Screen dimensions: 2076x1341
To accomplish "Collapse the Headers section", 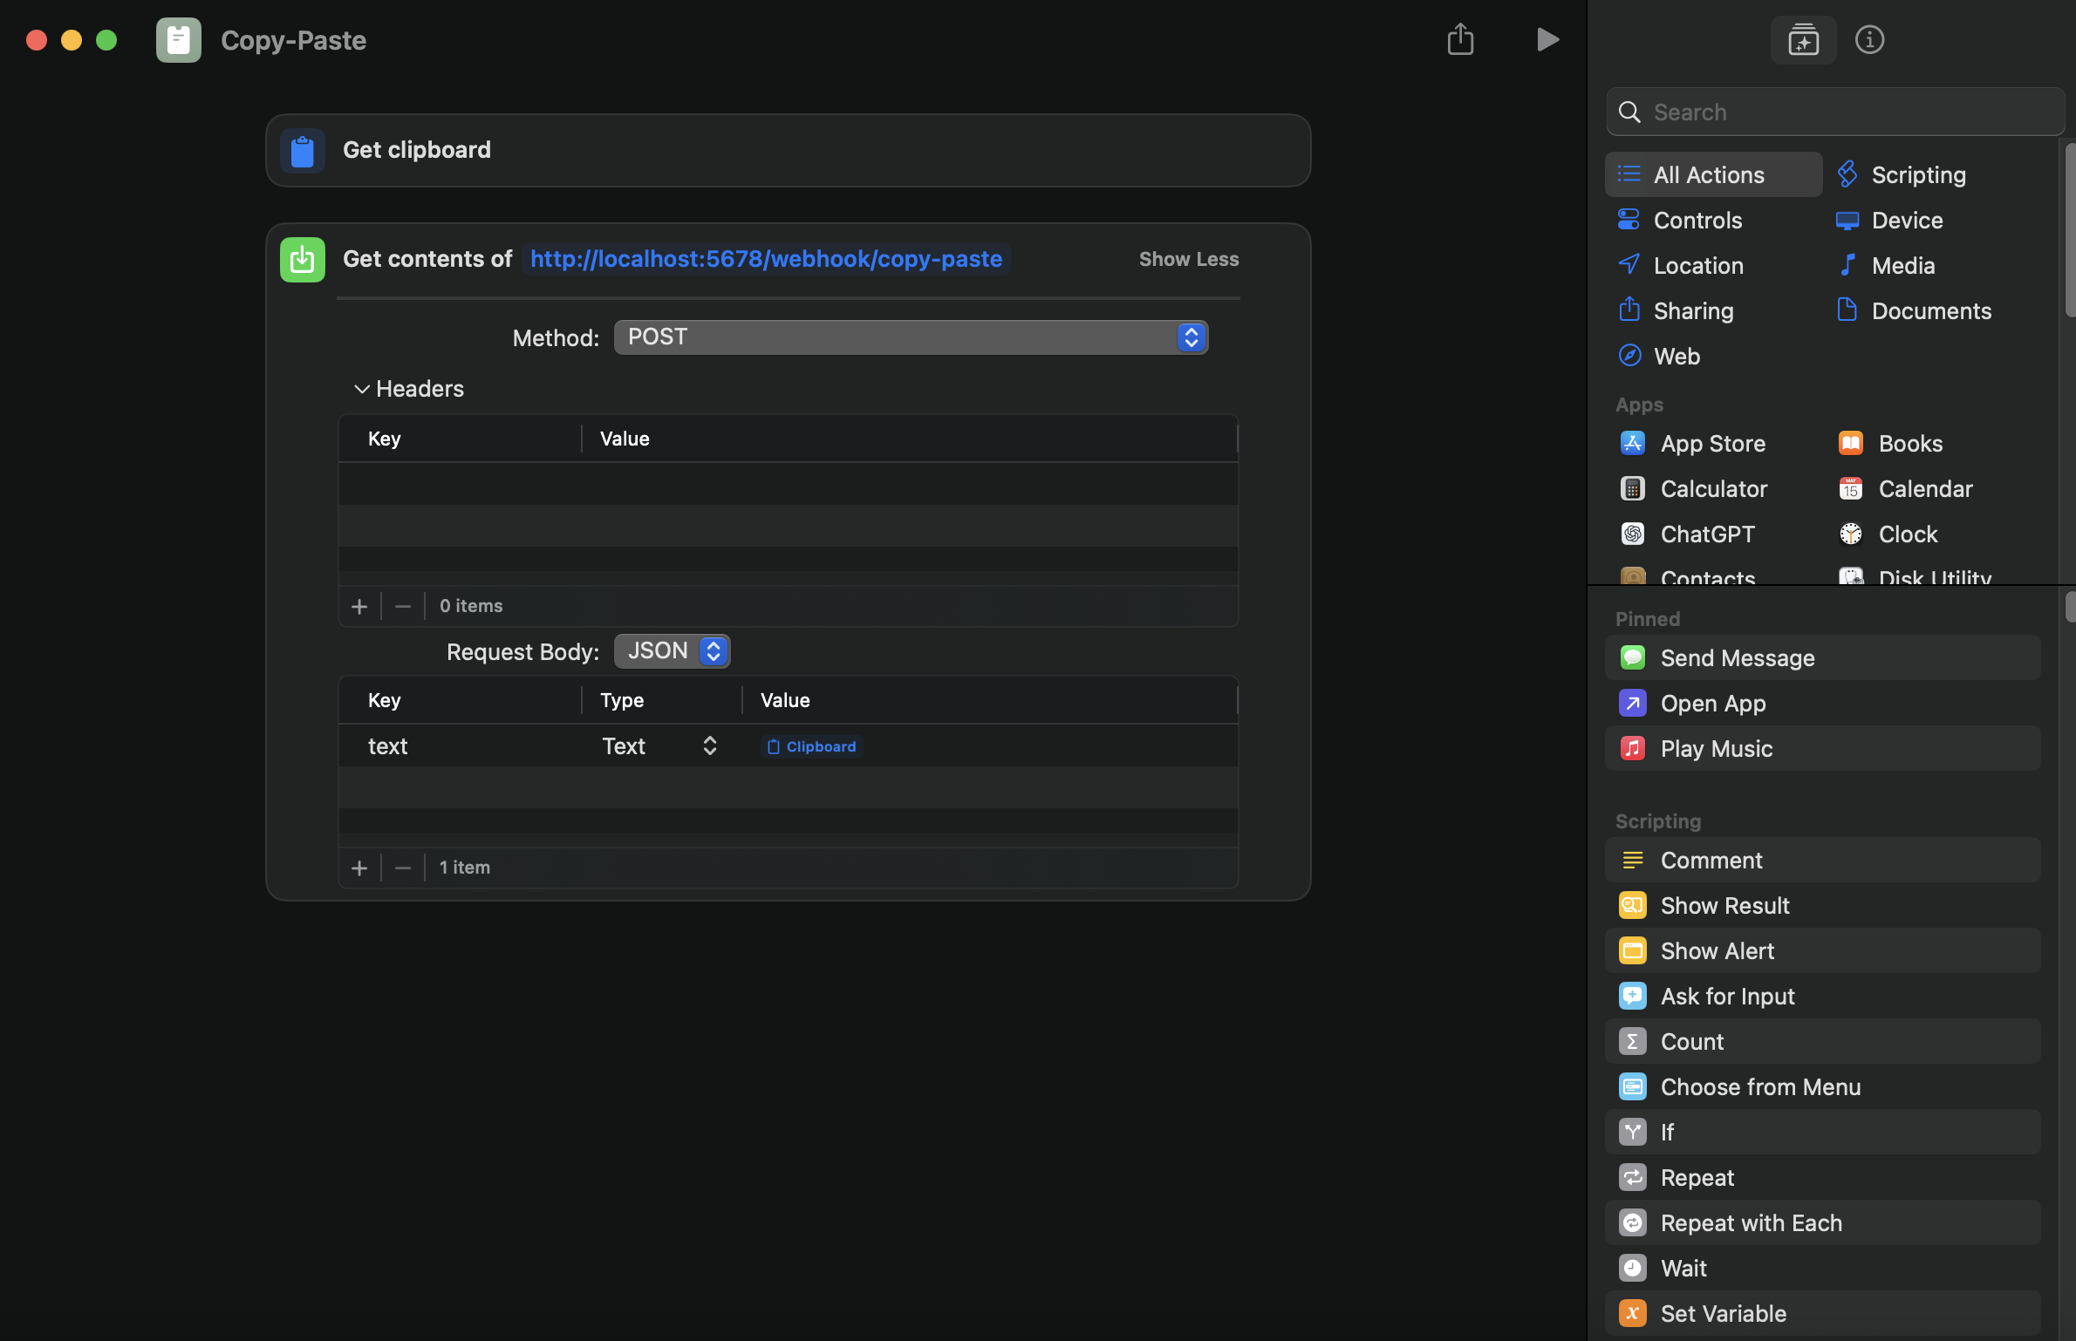I will tap(362, 389).
